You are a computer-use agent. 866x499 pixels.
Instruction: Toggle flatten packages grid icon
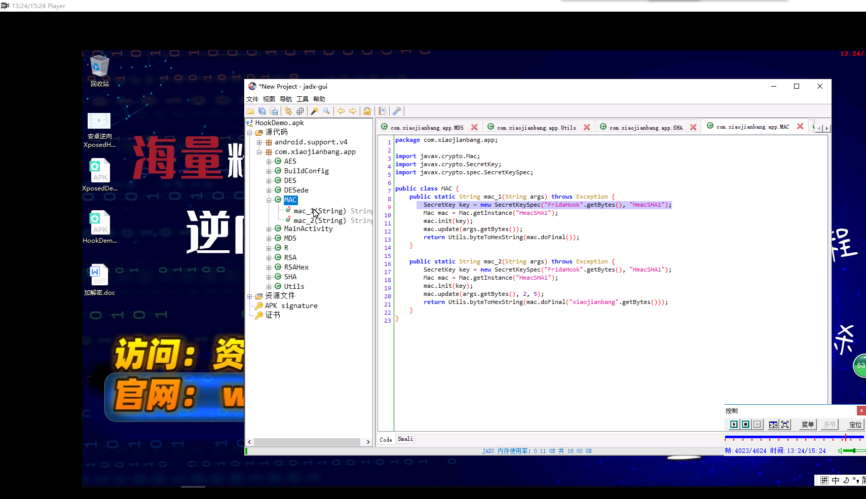300,111
